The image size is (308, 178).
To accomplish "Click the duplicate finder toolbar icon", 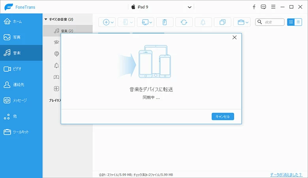I will (222, 22).
